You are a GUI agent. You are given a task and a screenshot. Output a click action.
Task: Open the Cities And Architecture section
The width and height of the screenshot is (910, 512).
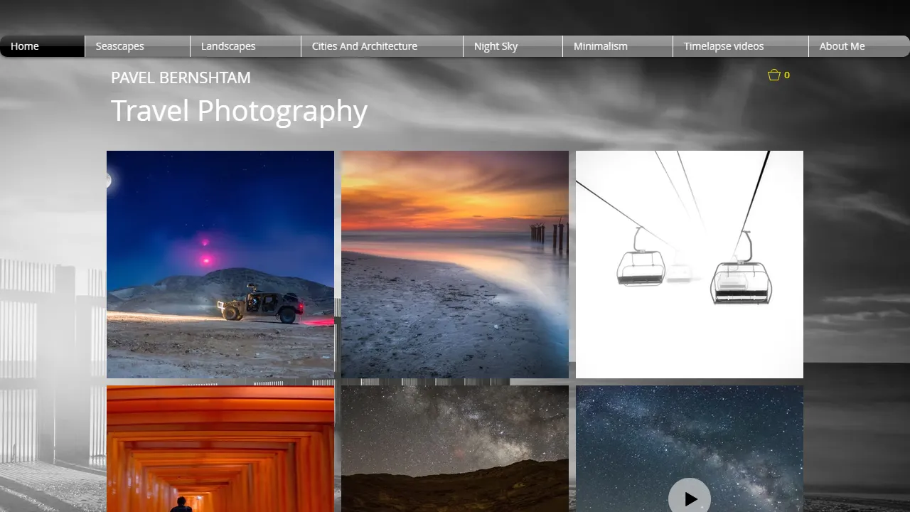coord(364,46)
